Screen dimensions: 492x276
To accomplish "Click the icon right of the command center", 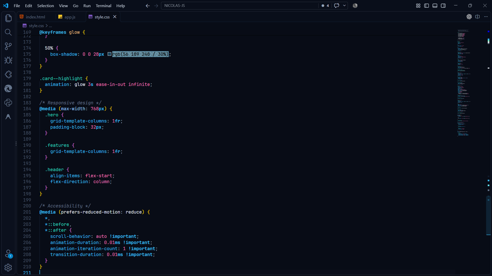I will point(355,6).
